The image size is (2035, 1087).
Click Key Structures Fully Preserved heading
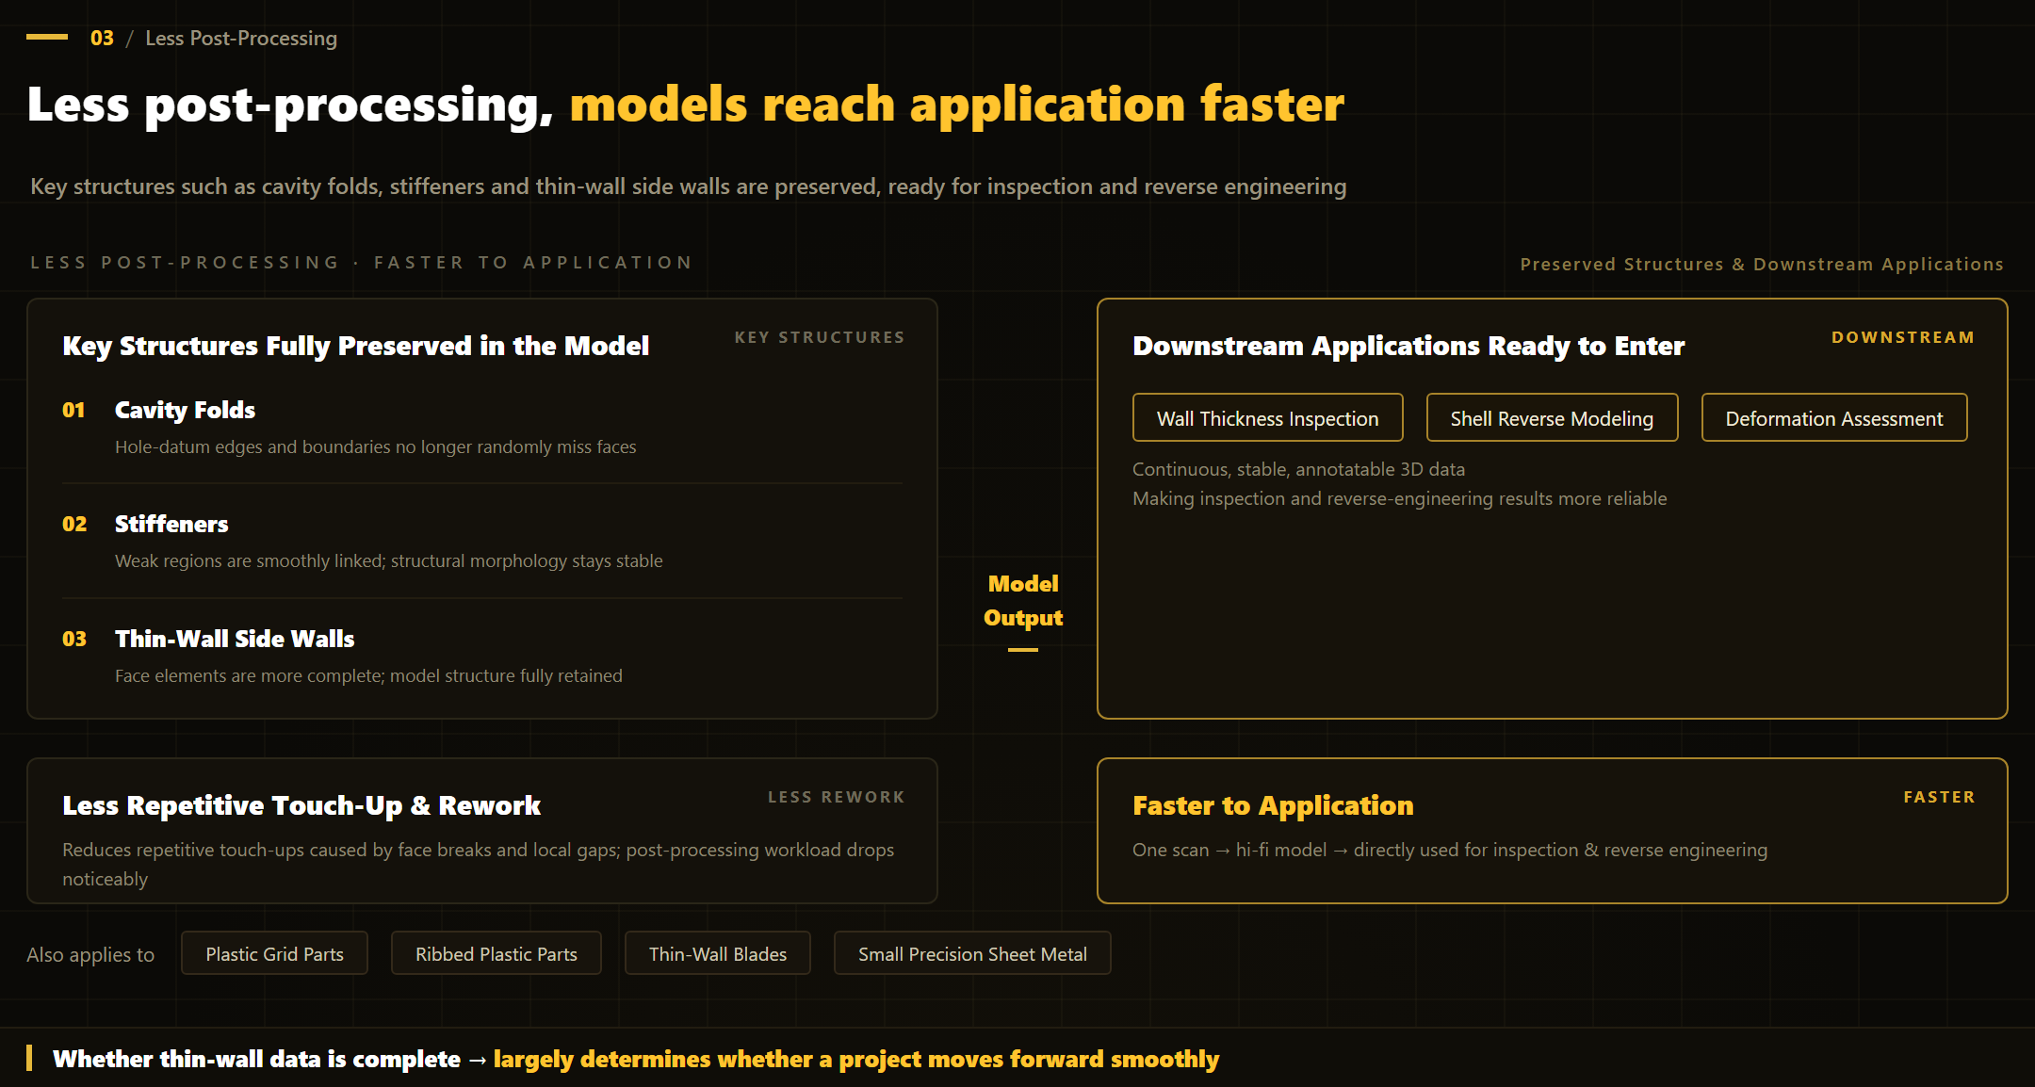click(x=355, y=346)
